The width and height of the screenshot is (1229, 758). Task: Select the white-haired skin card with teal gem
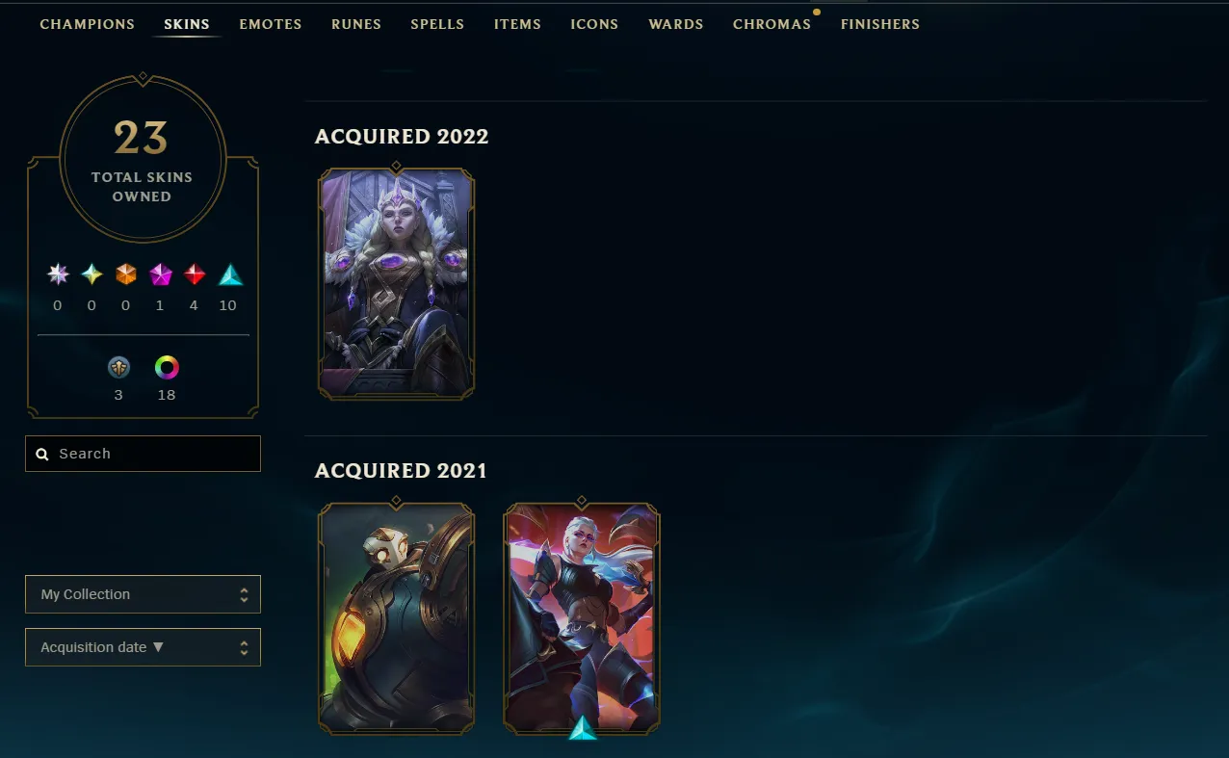pyautogui.click(x=582, y=617)
